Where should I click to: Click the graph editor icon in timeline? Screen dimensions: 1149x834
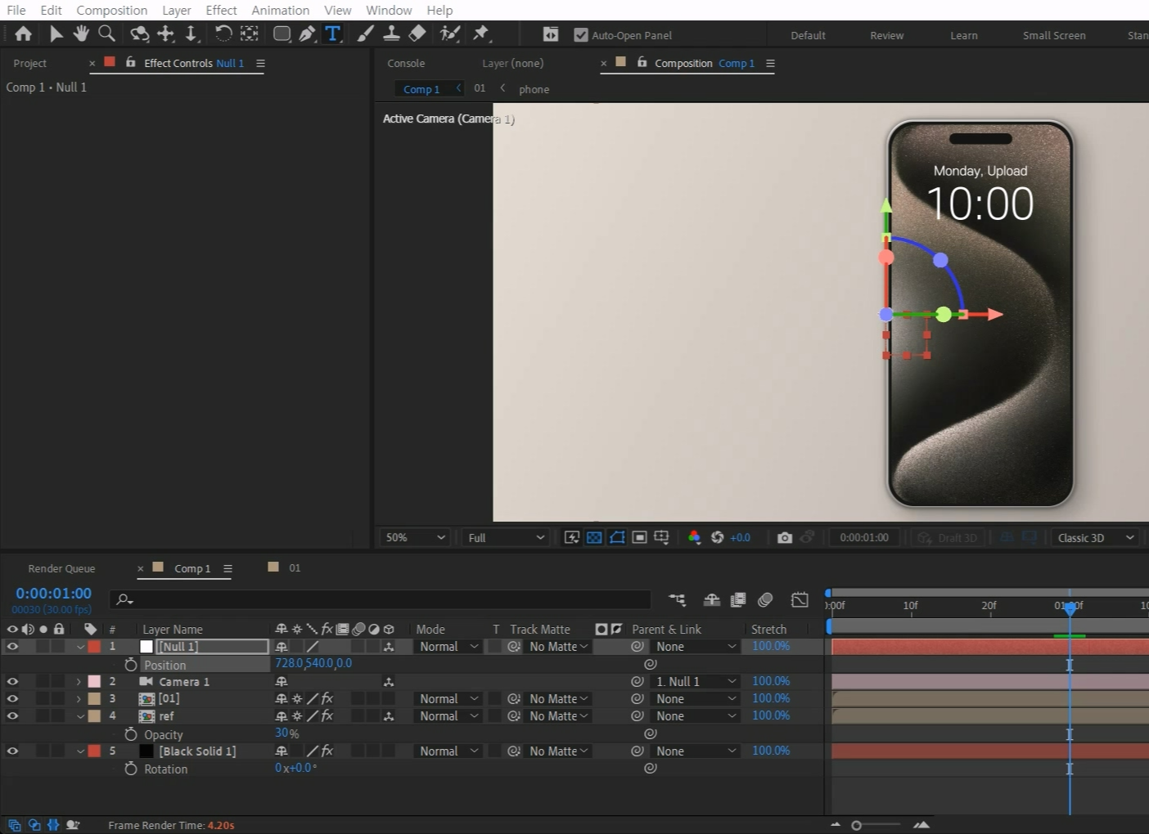[800, 599]
